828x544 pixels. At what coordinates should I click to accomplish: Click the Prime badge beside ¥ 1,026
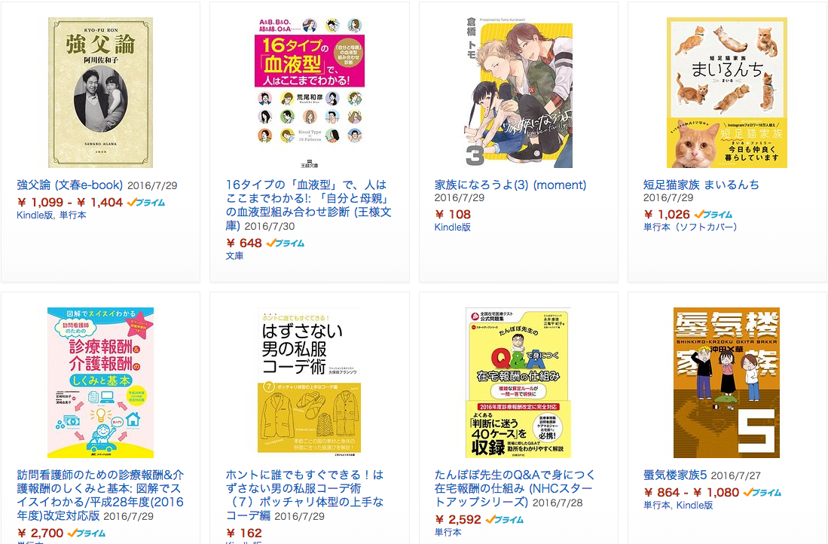(713, 215)
